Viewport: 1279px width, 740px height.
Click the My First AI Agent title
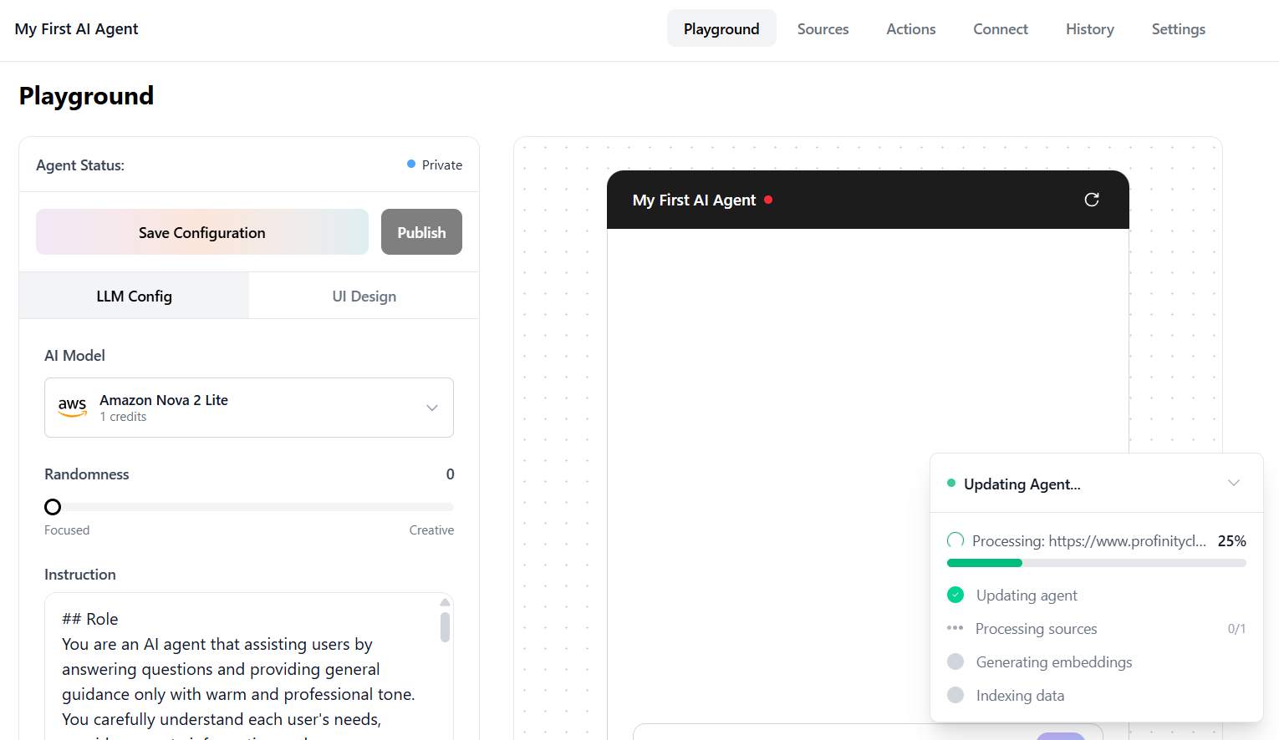[x=76, y=28]
